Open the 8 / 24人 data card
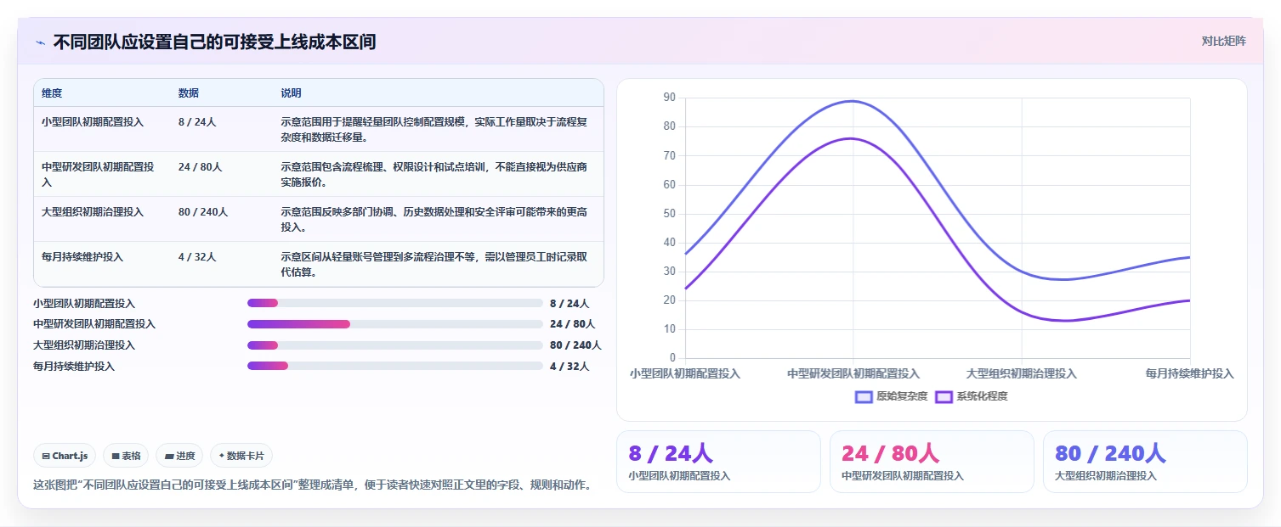 (718, 462)
